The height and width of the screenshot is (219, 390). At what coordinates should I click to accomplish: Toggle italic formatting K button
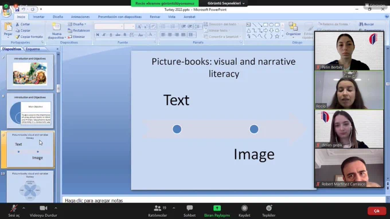[x=104, y=35]
